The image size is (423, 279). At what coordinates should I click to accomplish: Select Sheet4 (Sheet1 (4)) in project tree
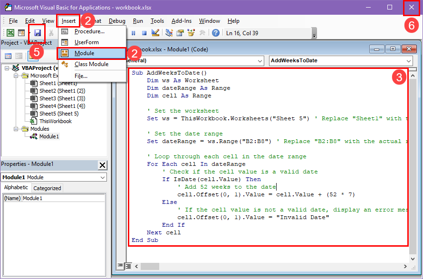tap(62, 106)
